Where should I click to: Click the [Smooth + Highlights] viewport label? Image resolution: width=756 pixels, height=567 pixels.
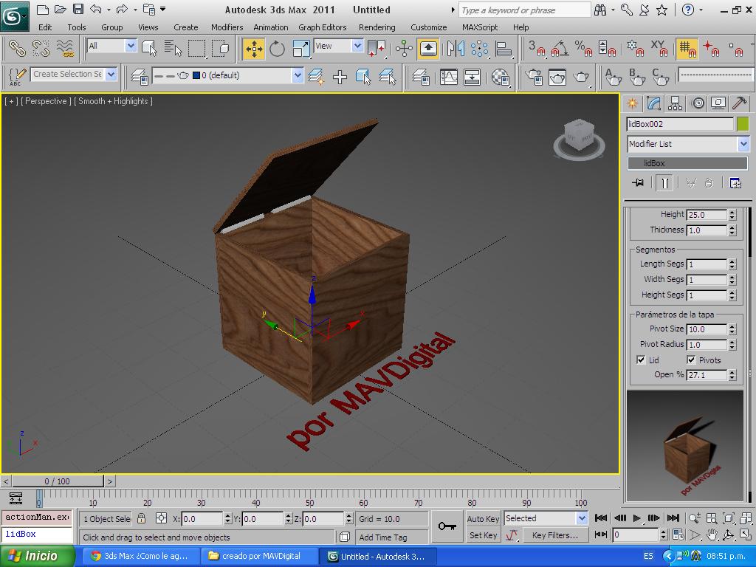pyautogui.click(x=113, y=101)
